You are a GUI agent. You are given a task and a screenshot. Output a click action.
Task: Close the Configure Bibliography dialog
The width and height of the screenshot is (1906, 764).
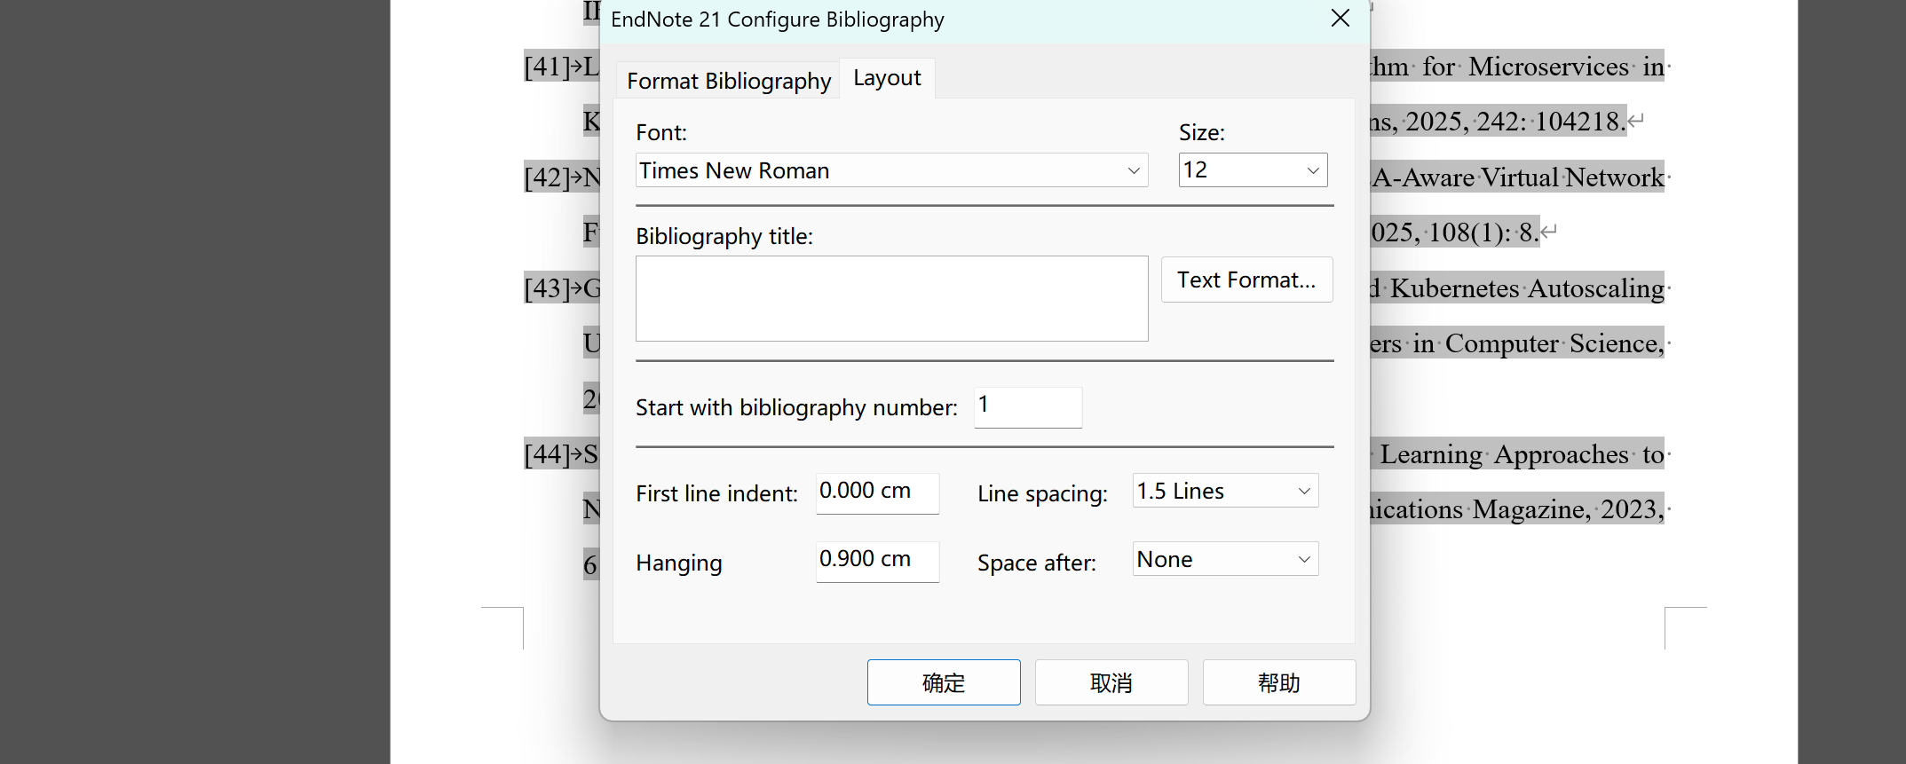(1341, 19)
